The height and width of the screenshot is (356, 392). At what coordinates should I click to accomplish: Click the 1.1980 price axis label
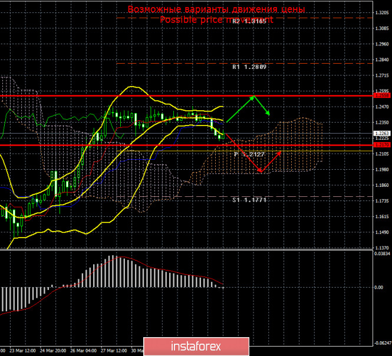[x=382, y=170]
